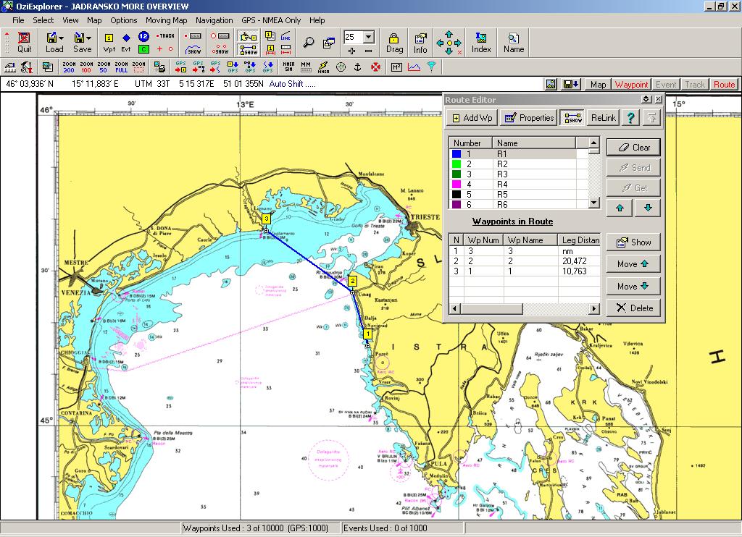This screenshot has height=537, width=742.
Task: Toggle the red points SHOW button
Action: point(220,49)
